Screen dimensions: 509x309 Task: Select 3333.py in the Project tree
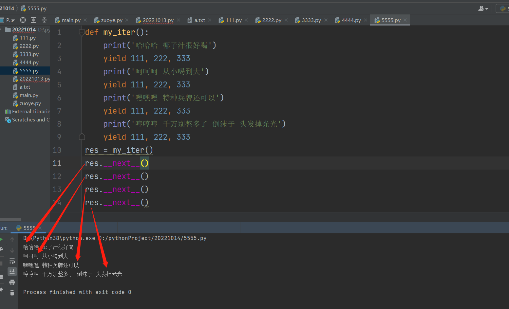[x=25, y=54]
